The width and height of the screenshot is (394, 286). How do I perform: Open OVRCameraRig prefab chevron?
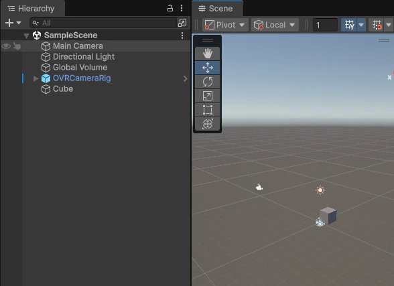tap(186, 78)
